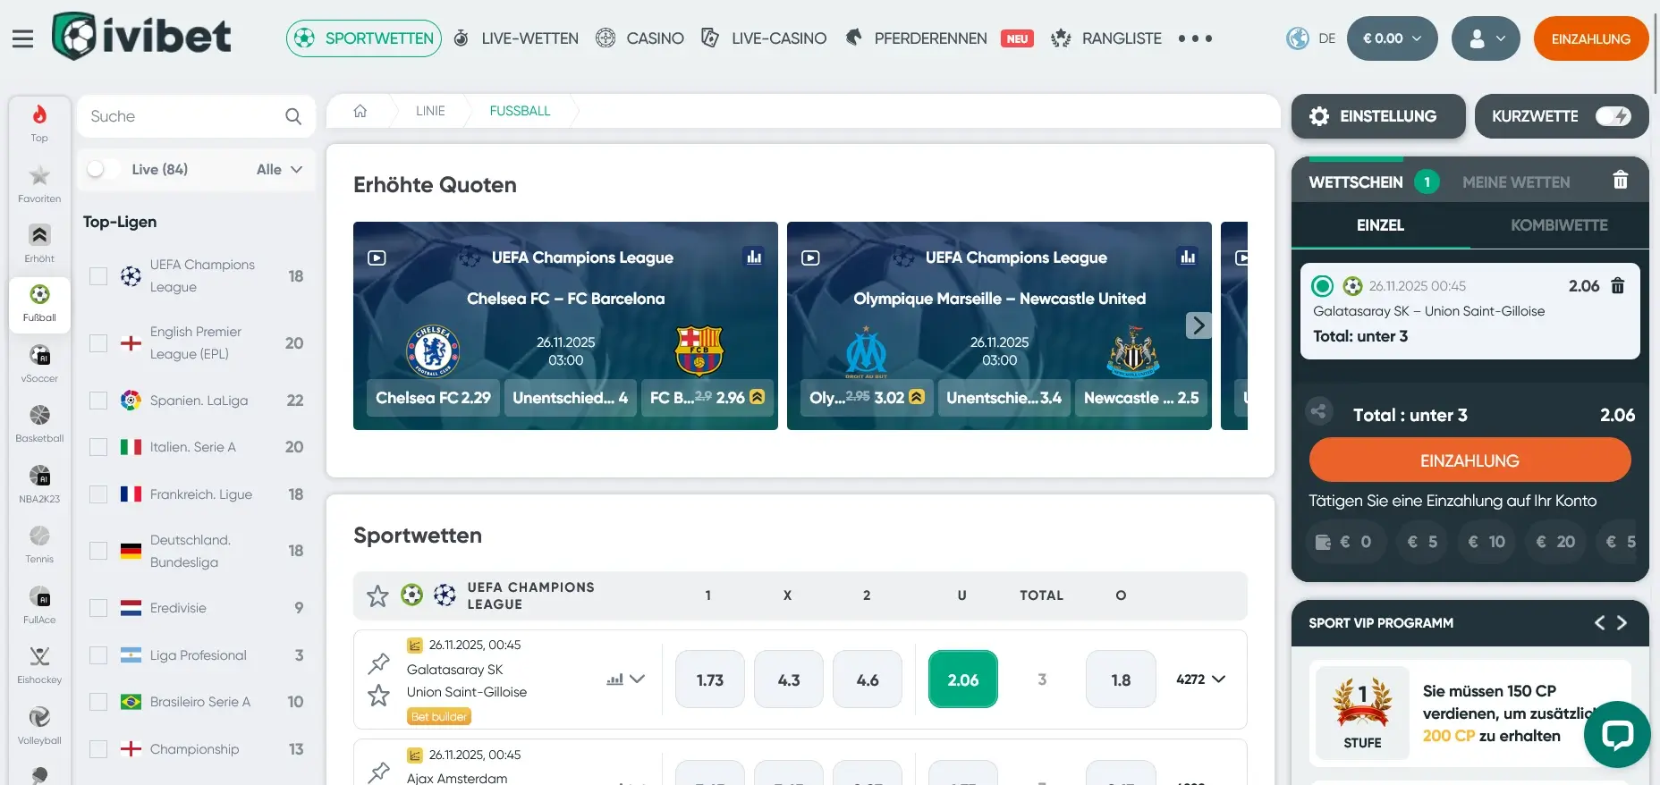Screen dimensions: 1660x785
Task: Open the three-dots more navigation menu
Action: [1195, 38]
